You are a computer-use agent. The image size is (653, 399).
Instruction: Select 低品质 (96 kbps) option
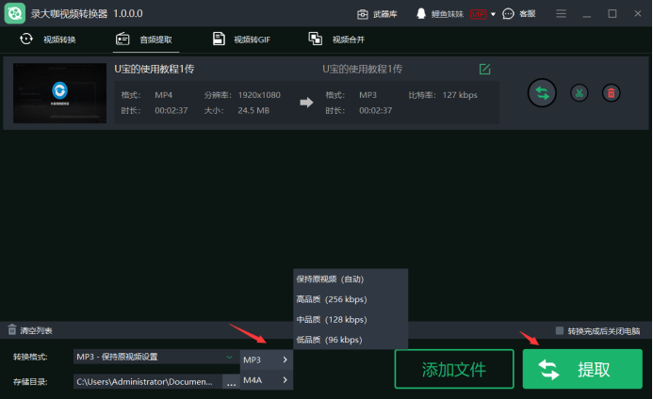point(351,340)
